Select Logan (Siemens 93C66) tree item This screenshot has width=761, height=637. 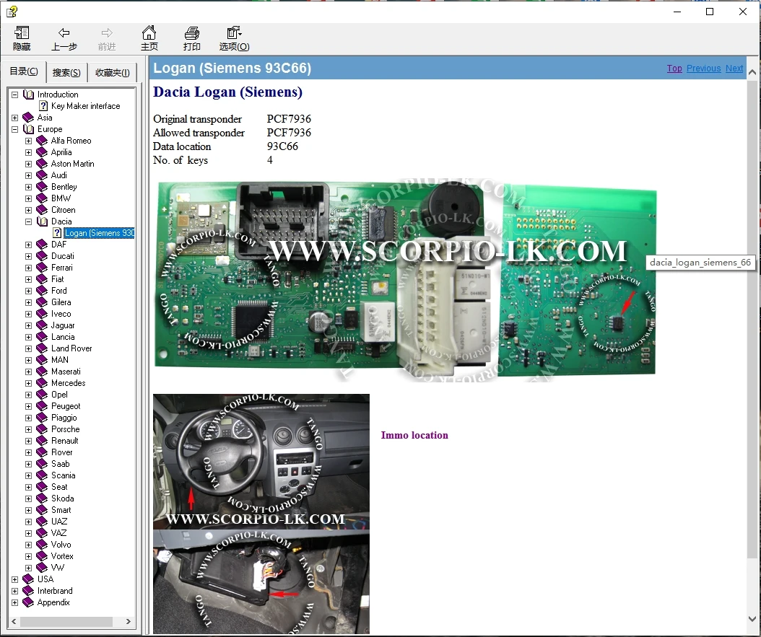click(x=99, y=233)
